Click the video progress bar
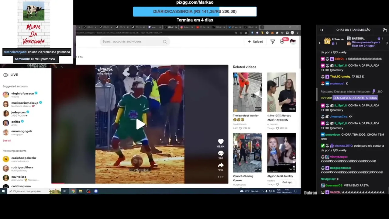This screenshot has width=389, height=219. [x=140, y=183]
